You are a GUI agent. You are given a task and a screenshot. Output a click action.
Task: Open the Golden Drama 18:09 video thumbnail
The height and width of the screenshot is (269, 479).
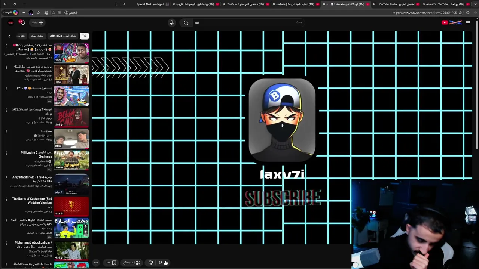coord(71,74)
